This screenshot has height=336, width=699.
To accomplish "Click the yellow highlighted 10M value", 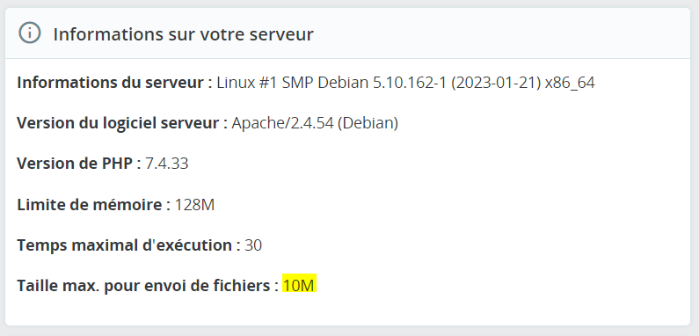I will click(x=299, y=285).
